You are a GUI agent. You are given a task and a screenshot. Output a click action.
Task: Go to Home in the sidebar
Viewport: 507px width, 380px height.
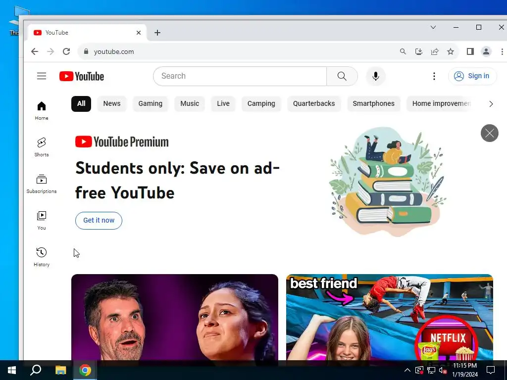[42, 110]
